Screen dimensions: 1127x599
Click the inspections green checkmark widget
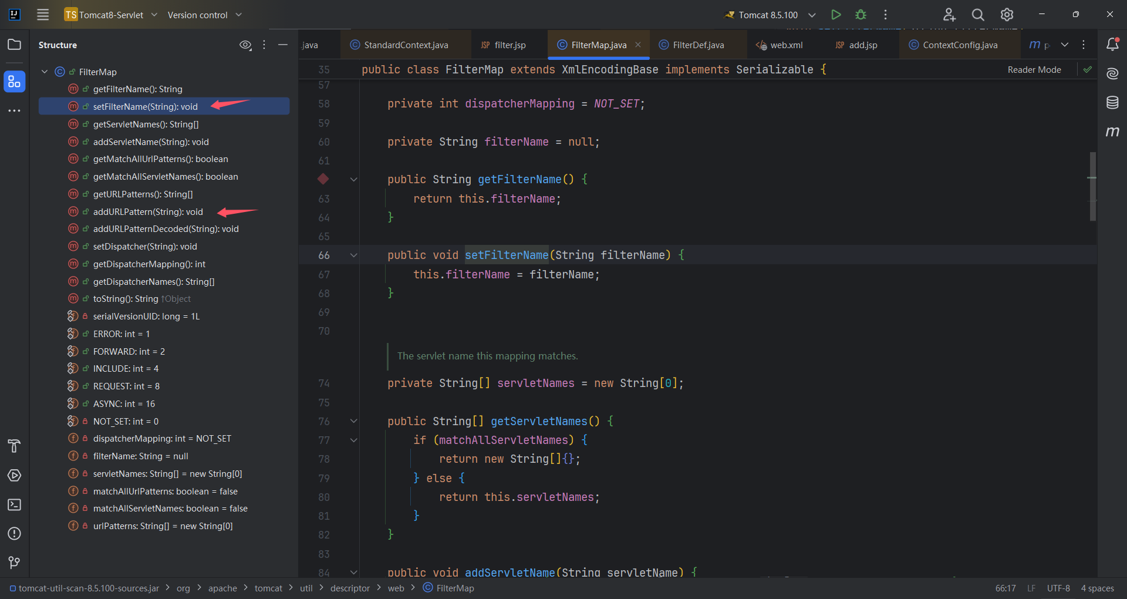click(1088, 69)
